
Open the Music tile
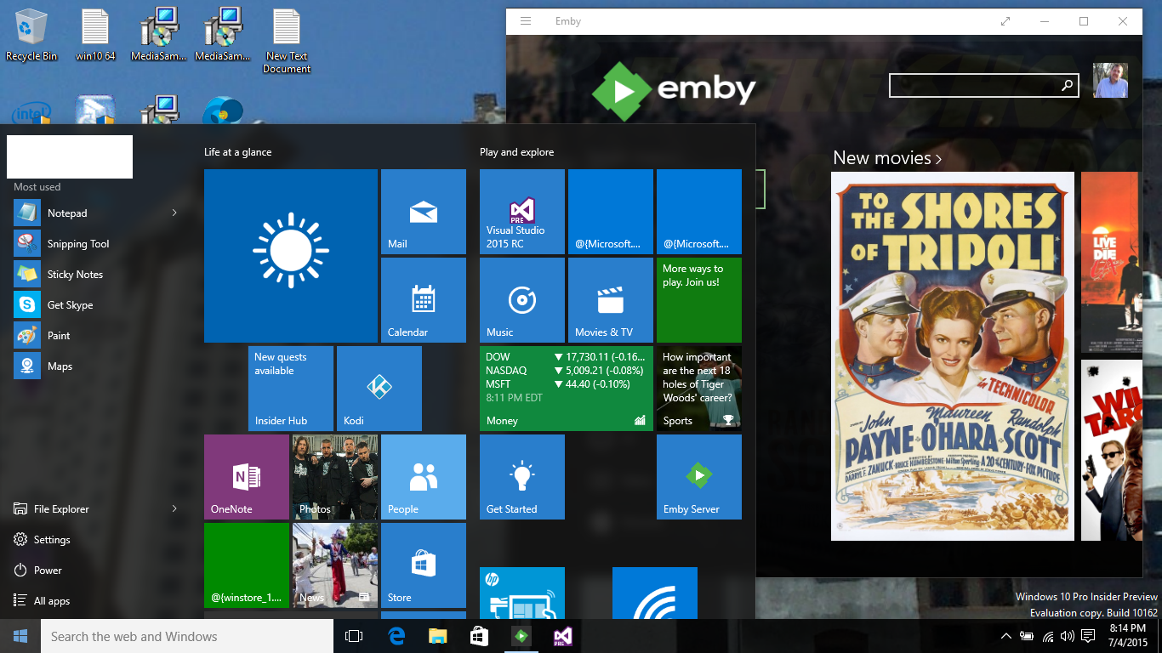tap(522, 300)
